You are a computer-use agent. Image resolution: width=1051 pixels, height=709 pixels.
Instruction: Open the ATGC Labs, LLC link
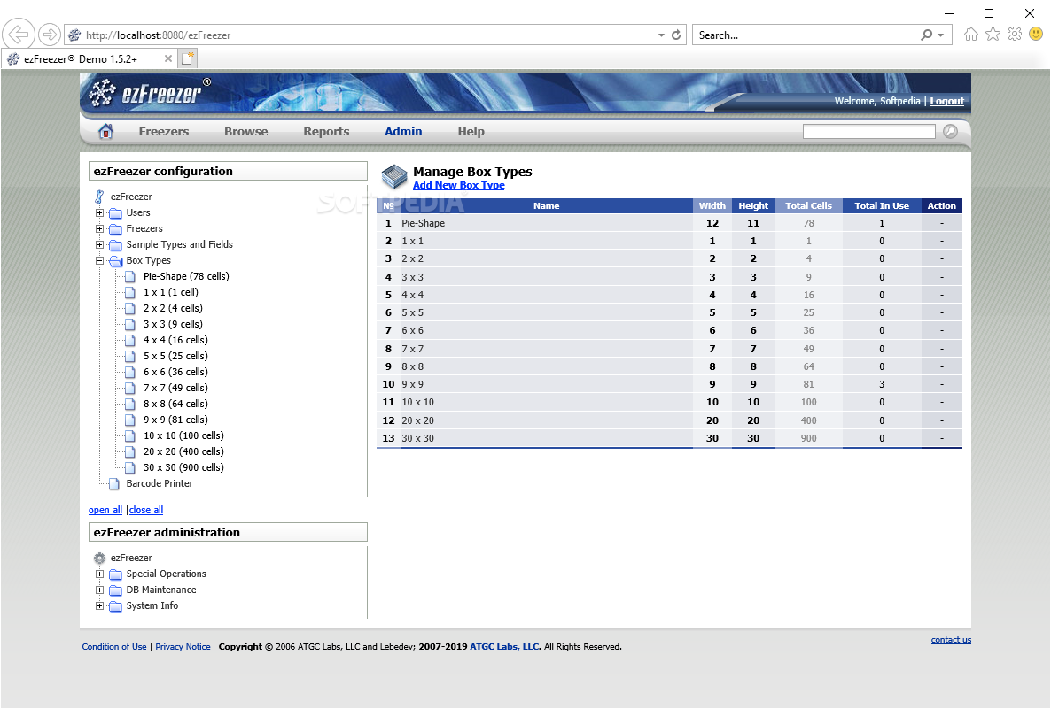(505, 647)
